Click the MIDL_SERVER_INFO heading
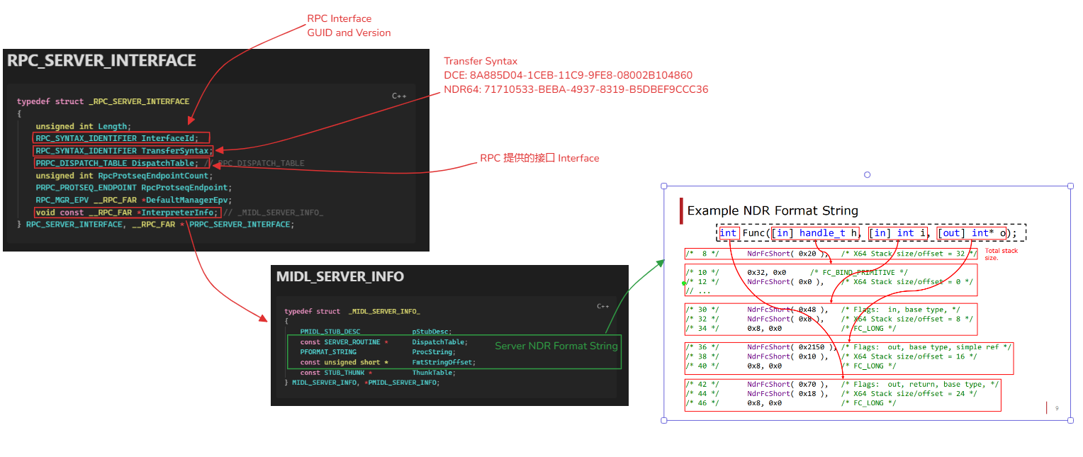The height and width of the screenshot is (457, 1083). (340, 276)
